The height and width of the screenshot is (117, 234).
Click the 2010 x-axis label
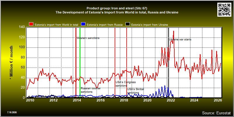coord(30,100)
